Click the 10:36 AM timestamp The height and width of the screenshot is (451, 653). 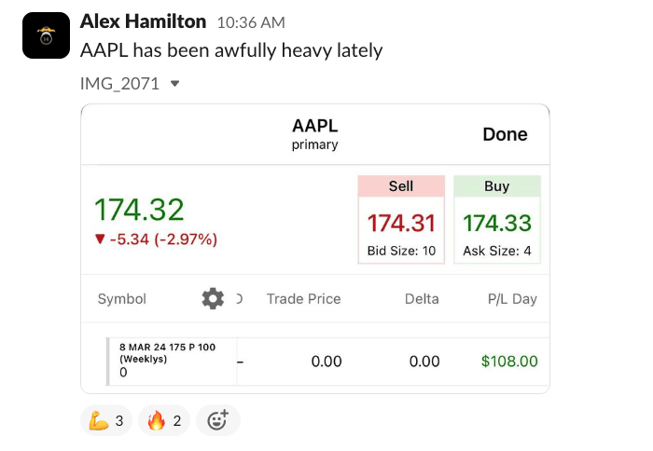[251, 21]
